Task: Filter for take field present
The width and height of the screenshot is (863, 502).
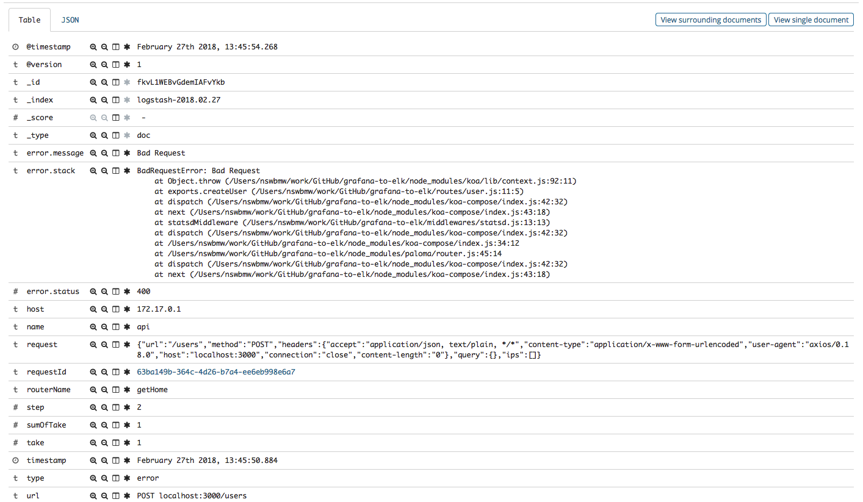Action: pos(127,443)
